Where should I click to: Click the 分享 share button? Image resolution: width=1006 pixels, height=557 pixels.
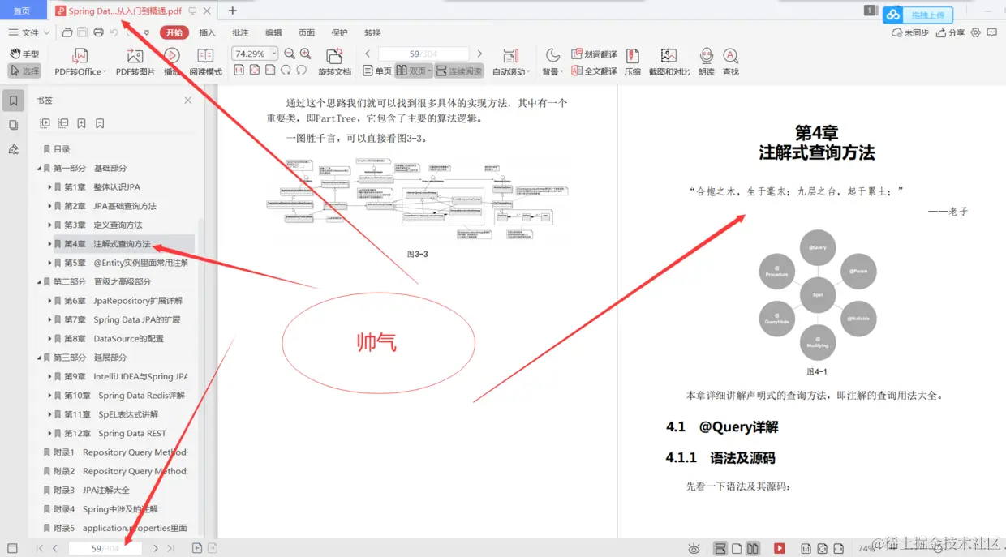[951, 32]
